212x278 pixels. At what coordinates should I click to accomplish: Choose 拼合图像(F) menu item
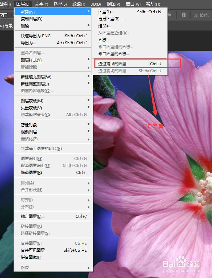point(53,257)
